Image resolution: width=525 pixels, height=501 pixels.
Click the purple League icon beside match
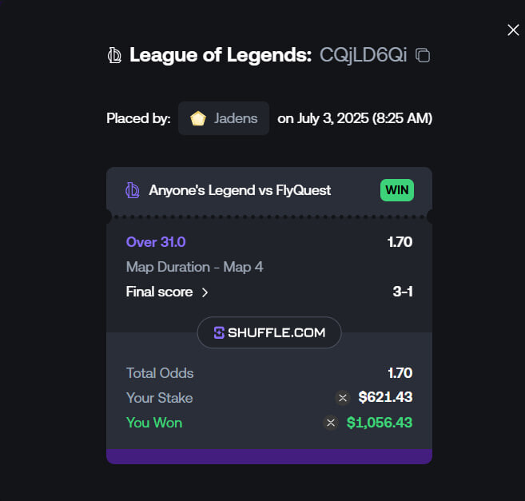(x=133, y=190)
